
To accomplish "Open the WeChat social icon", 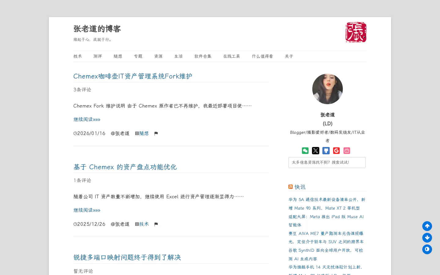I will click(305, 151).
